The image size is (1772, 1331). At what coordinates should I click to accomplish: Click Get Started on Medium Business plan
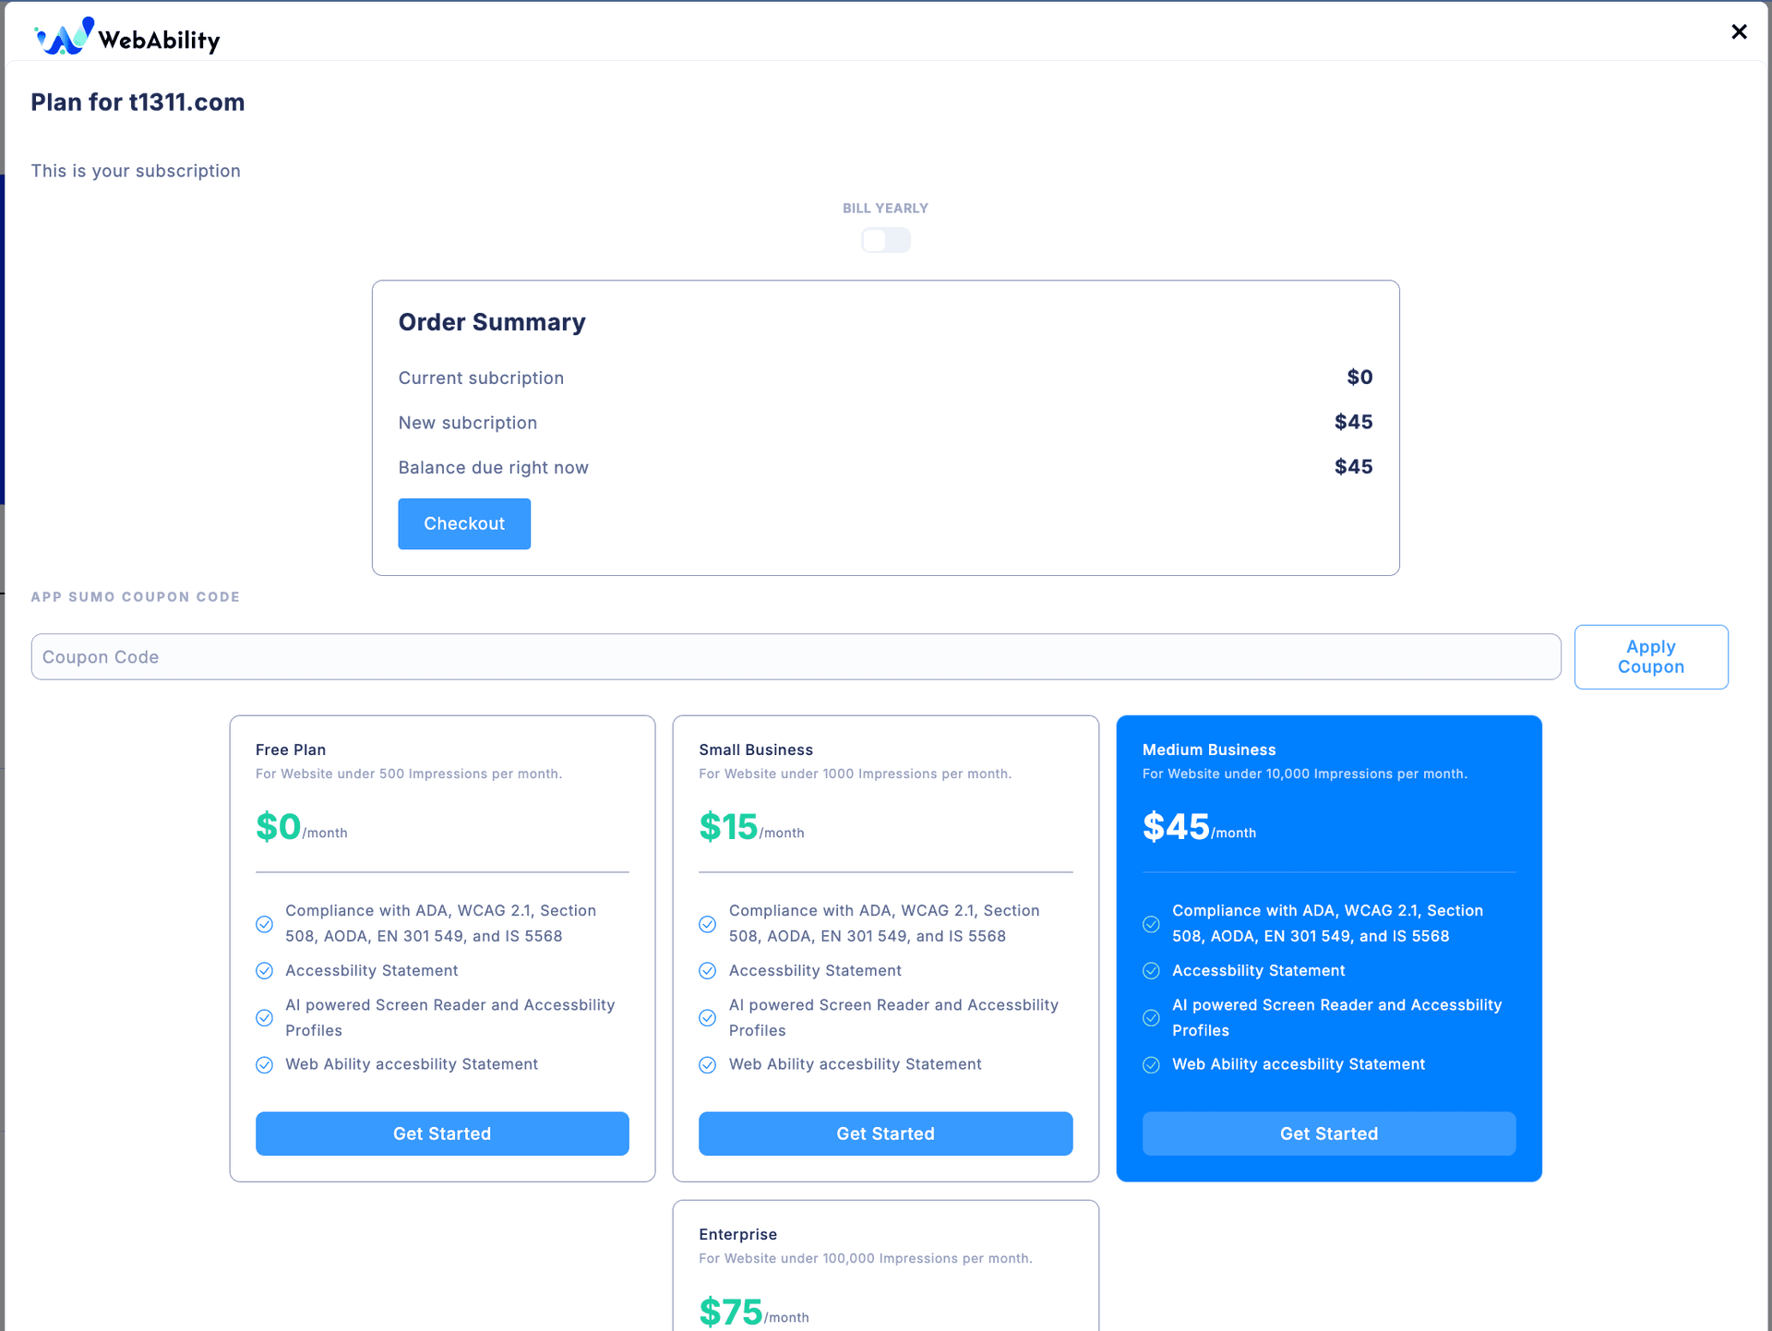point(1329,1133)
